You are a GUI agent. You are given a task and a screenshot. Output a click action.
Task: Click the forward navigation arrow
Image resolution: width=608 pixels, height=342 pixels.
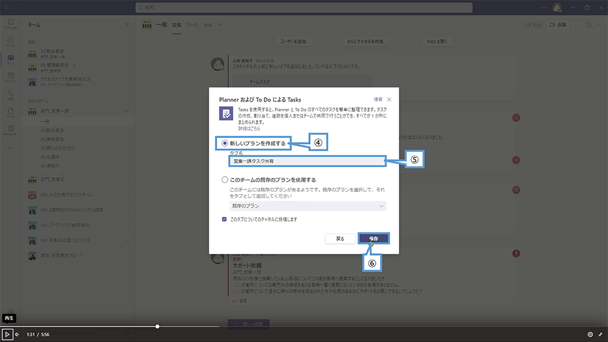tap(16, 7)
